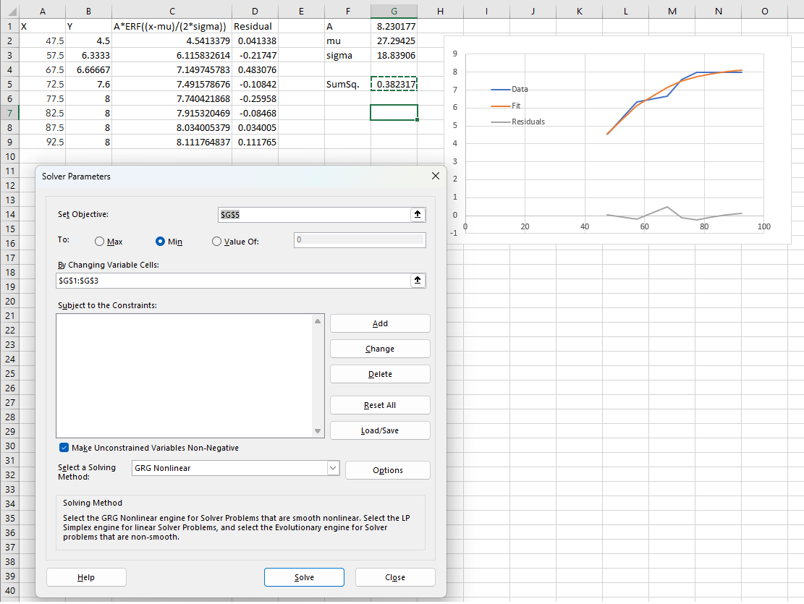The height and width of the screenshot is (604, 804).
Task: Click Reset All in the Solver dialog
Action: (379, 404)
